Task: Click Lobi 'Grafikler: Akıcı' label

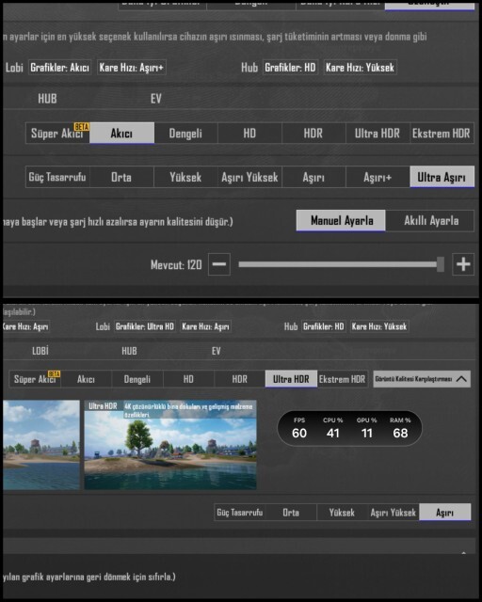Action: click(x=59, y=67)
